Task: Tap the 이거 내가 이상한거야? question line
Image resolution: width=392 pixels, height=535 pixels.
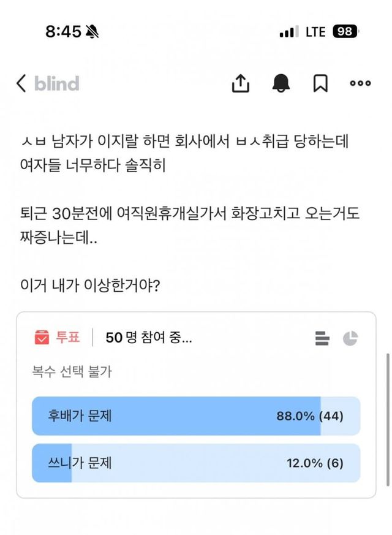Action: pos(89,286)
